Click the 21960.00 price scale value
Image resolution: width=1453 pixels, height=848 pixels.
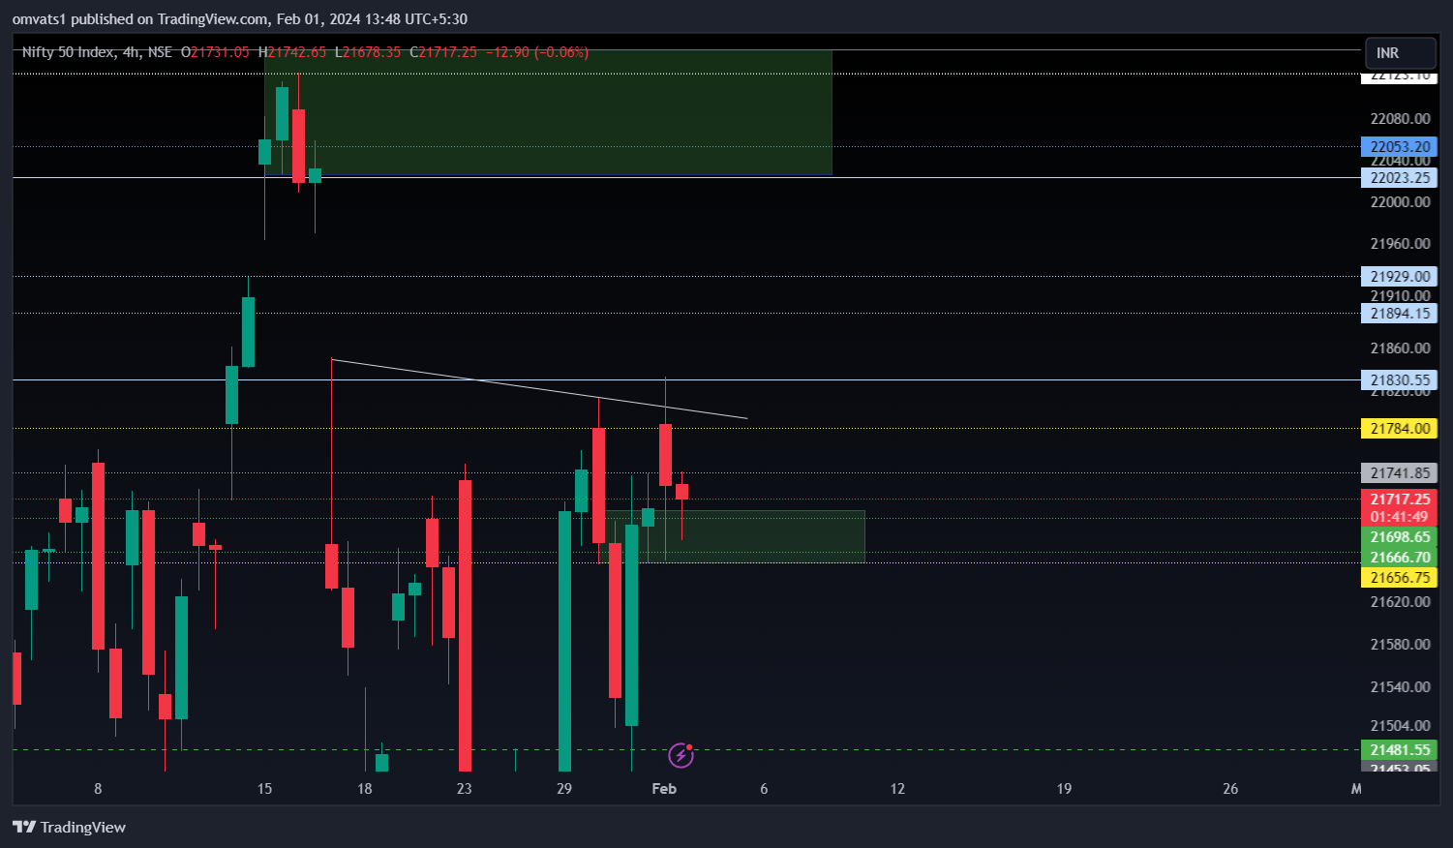click(1400, 244)
